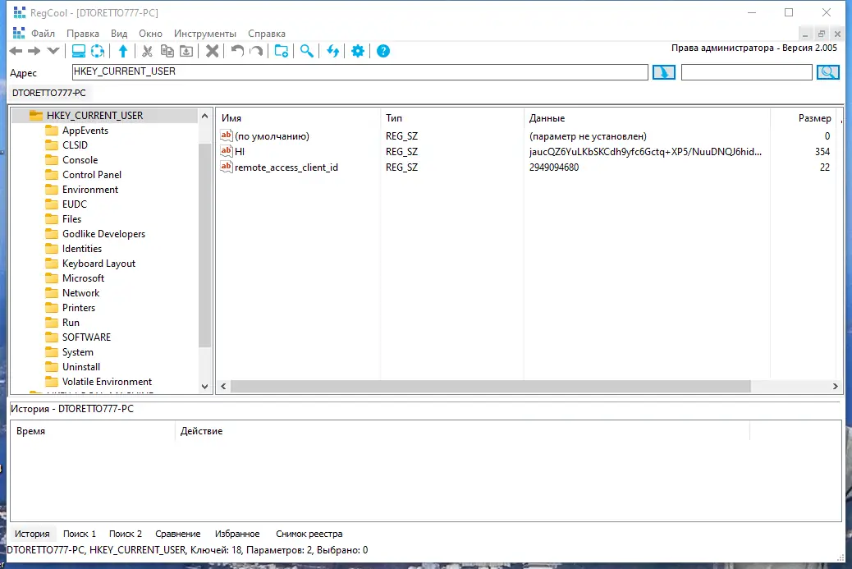
Task: Click the tree scrollbar down arrow
Action: 205,387
